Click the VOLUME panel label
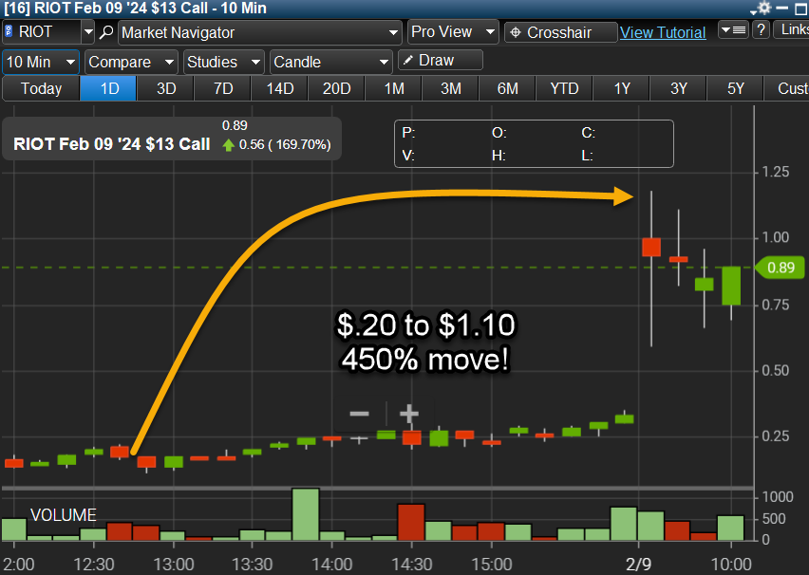This screenshot has height=575, width=809. 63,514
